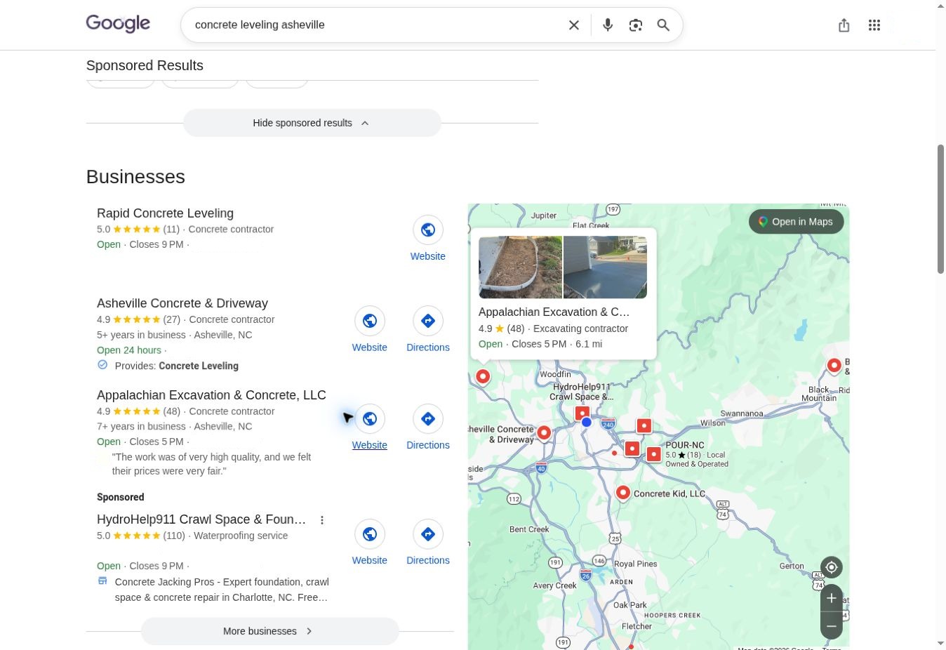Image resolution: width=946 pixels, height=650 pixels.
Task: Select Asheville Concrete & Driveway map pin
Action: coord(544,433)
